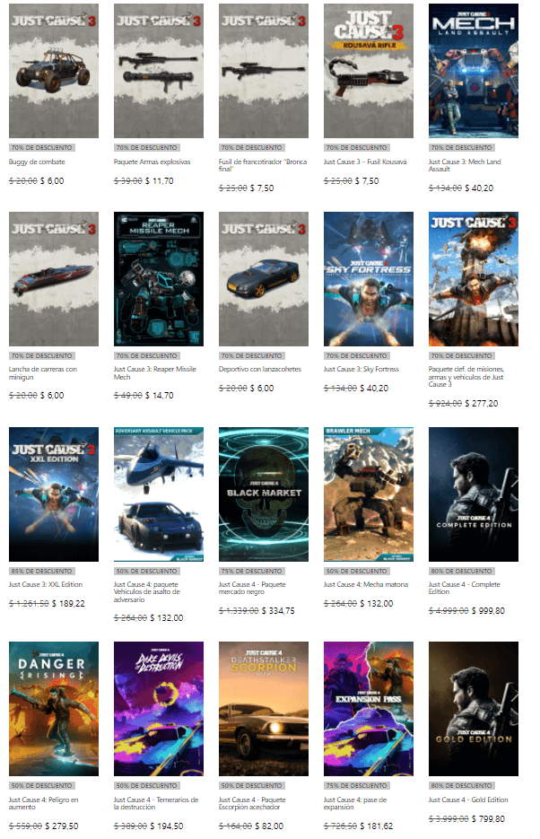Screen dimensions: 540x839
Task: Select the Danger Rising cover image
Action: click(x=53, y=708)
